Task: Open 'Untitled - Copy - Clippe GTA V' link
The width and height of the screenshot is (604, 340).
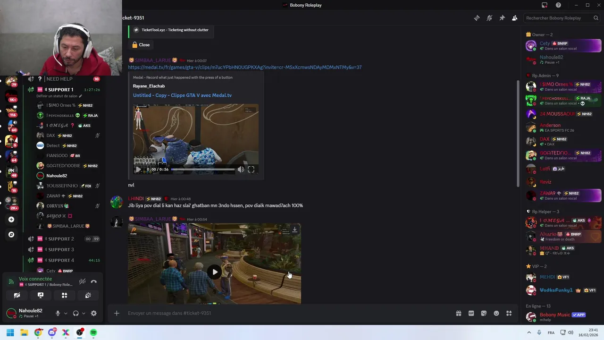Action: point(182,95)
